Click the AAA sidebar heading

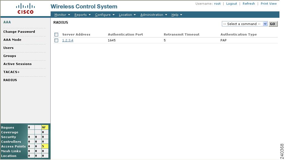click(7, 22)
